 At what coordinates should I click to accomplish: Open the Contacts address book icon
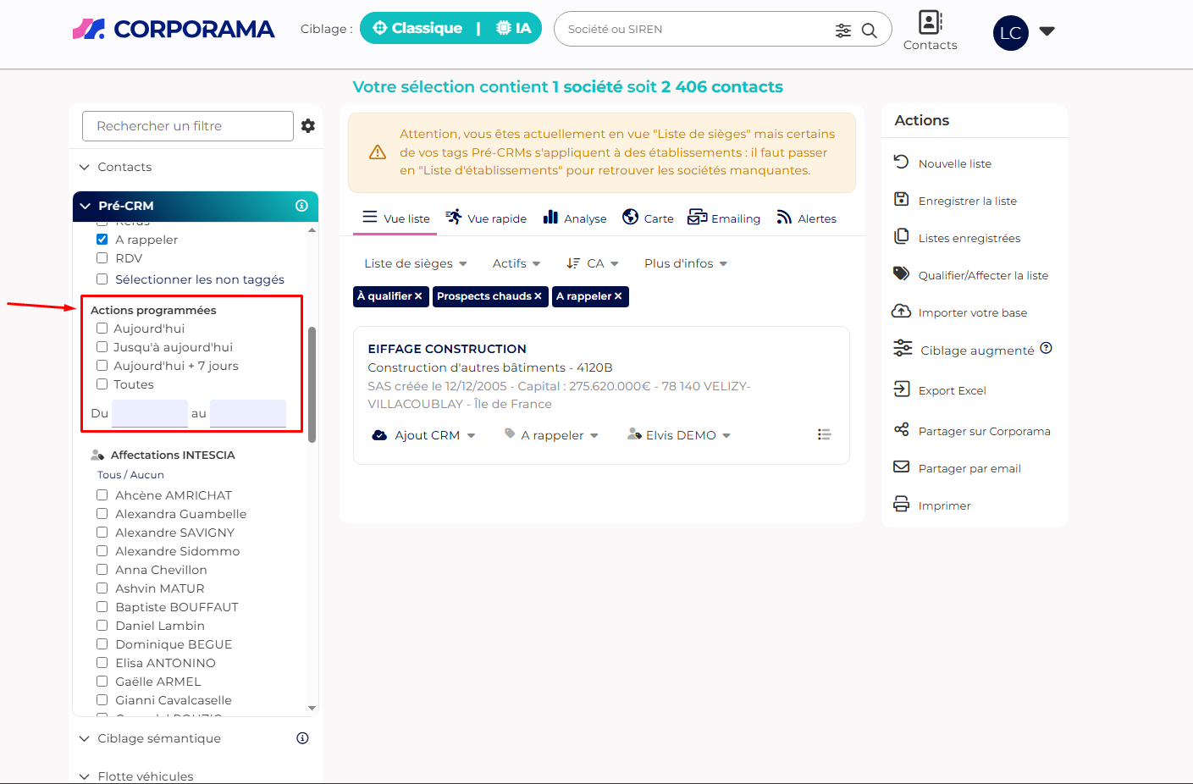point(930,22)
